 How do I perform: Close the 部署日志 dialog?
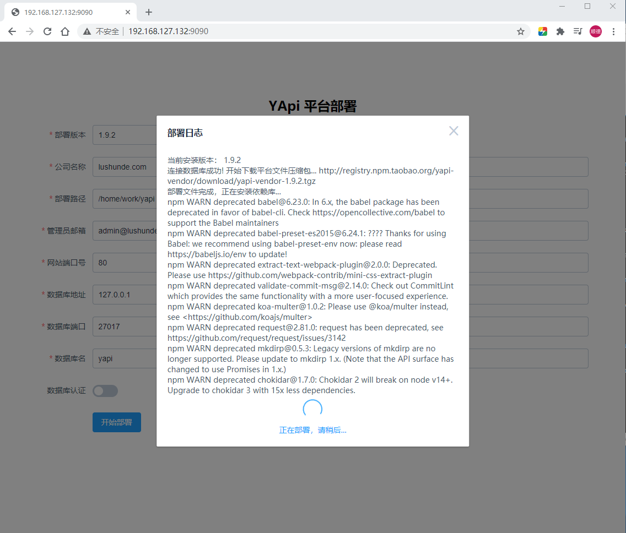pyautogui.click(x=454, y=130)
